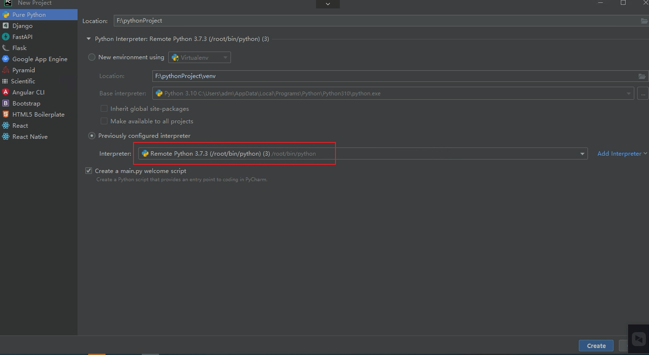Choose the Google App Engine project type

click(39, 59)
